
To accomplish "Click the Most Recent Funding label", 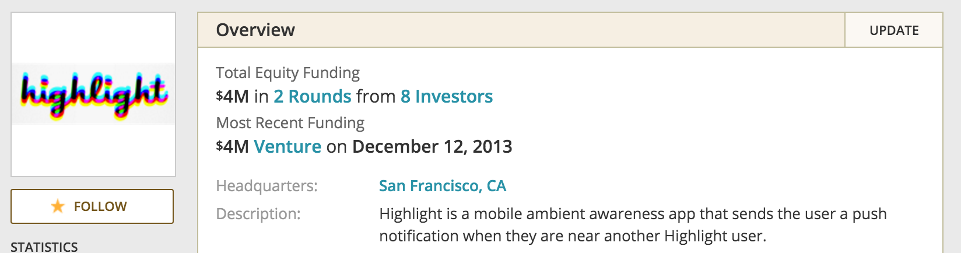I will coord(290,123).
